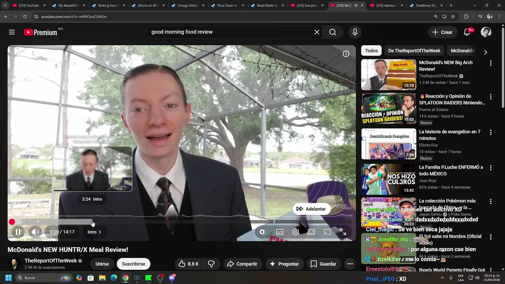Ask about video with Preguntar
The image size is (505, 284).
pos(284,264)
